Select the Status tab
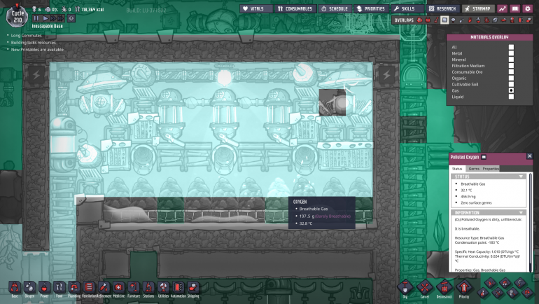Image resolution: width=539 pixels, height=304 pixels. (x=457, y=169)
